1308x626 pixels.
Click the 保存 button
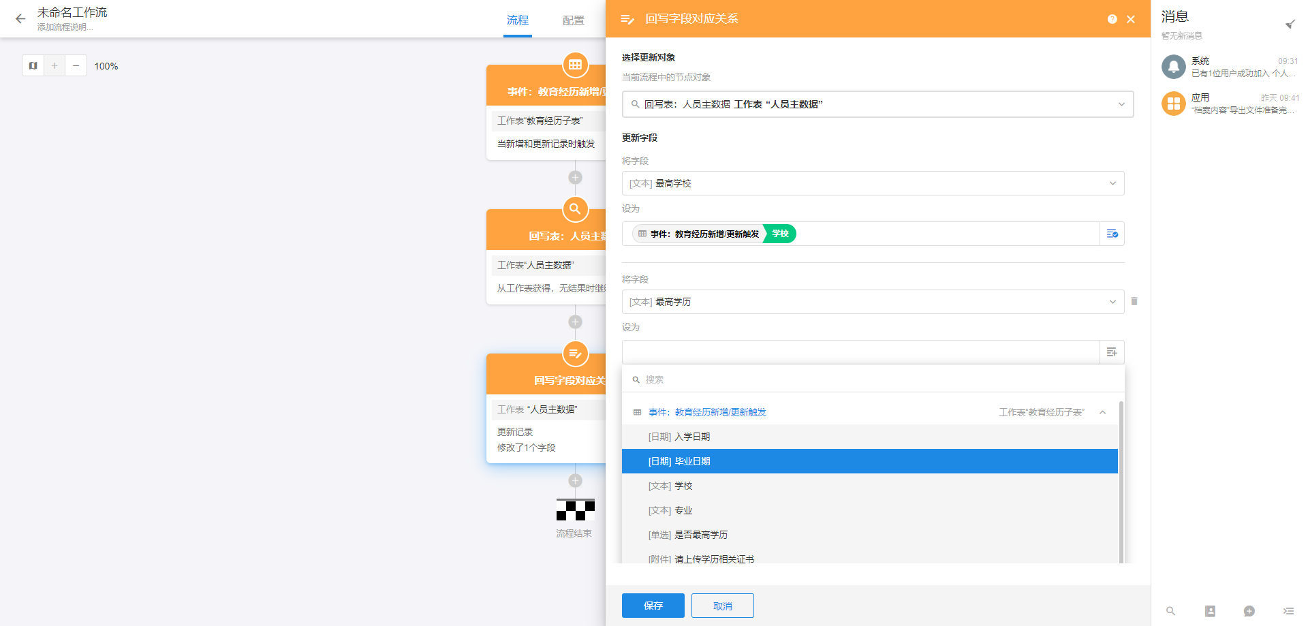click(653, 606)
